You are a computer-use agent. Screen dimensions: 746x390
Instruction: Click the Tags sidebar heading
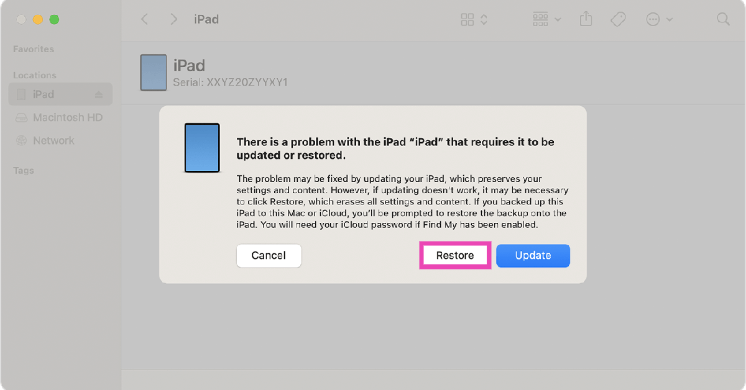24,170
